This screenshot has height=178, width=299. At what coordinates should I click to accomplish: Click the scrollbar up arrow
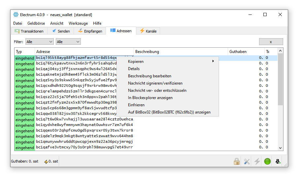point(280,51)
